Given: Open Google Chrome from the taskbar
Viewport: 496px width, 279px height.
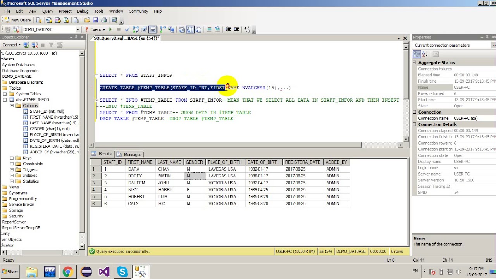Looking at the screenshot, I should coord(67,272).
